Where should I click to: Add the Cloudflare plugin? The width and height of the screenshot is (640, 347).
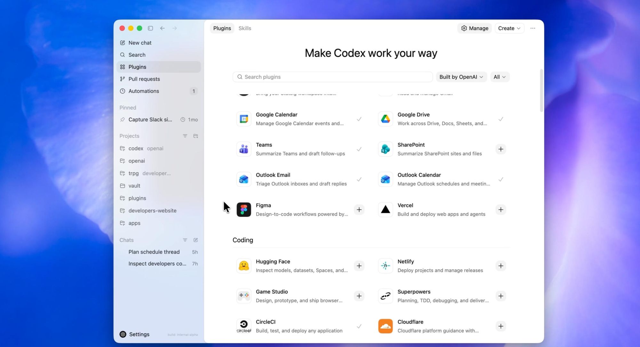(501, 326)
